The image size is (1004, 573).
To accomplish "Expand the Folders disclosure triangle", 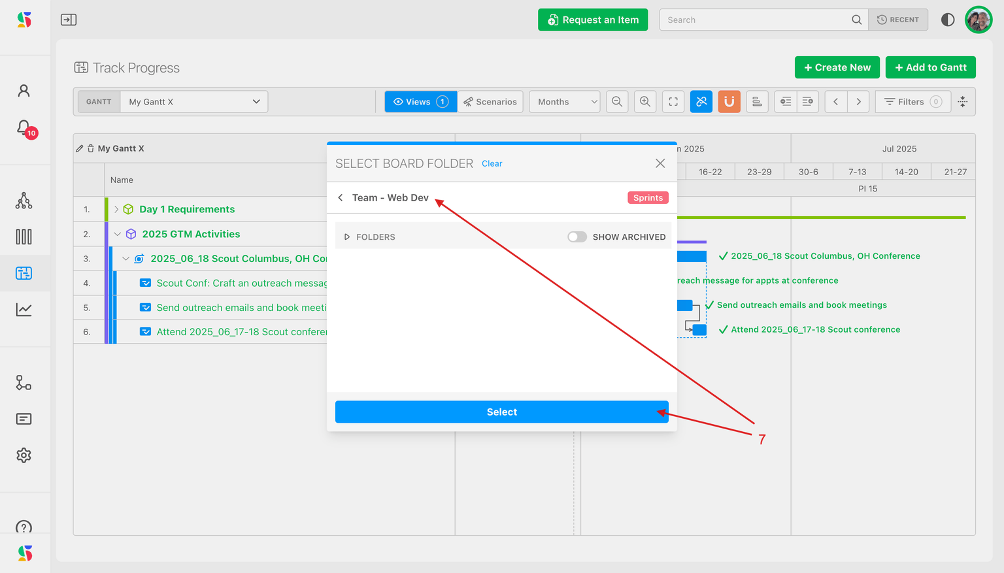I will coord(347,237).
